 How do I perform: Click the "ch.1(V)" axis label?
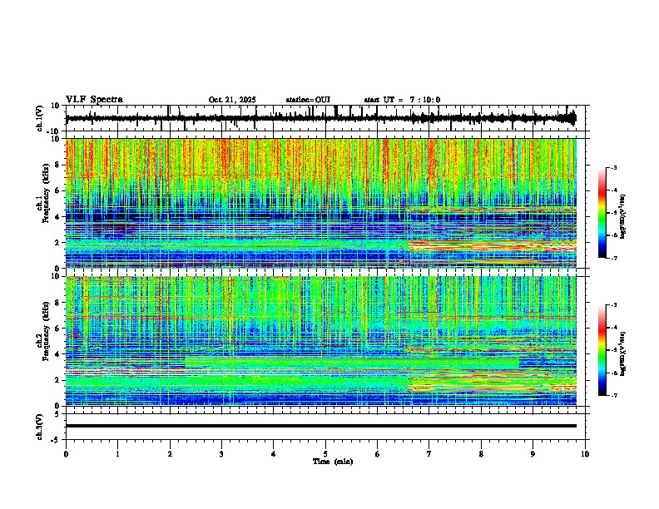point(40,118)
